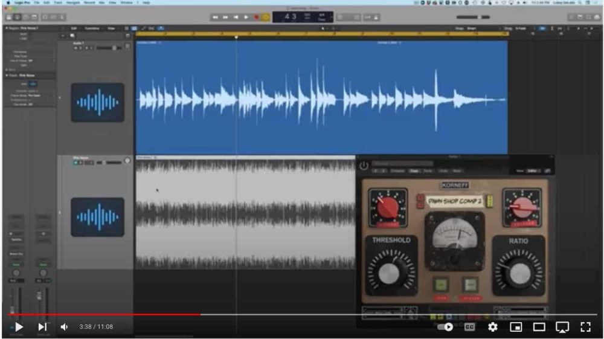The height and width of the screenshot is (339, 604).
Task: Cast the video with the AirPlay icon
Action: coord(562,327)
